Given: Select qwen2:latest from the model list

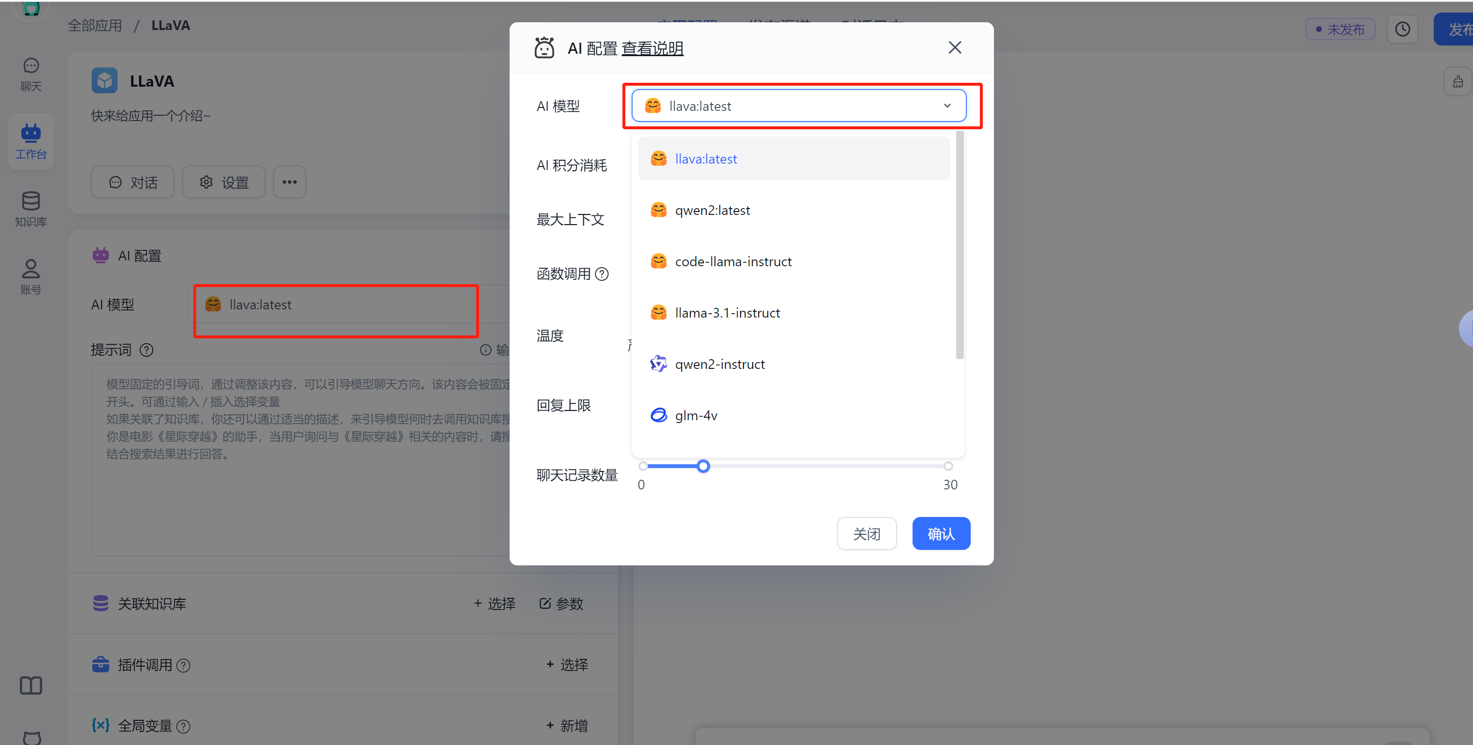Looking at the screenshot, I should (794, 210).
